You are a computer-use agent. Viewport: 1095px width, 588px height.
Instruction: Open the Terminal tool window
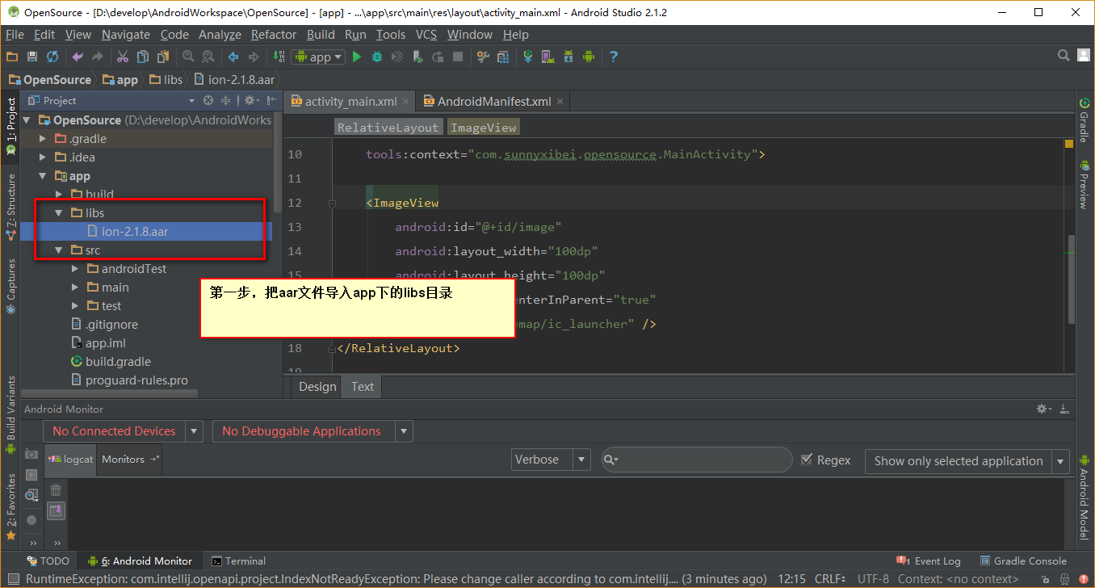click(x=238, y=561)
